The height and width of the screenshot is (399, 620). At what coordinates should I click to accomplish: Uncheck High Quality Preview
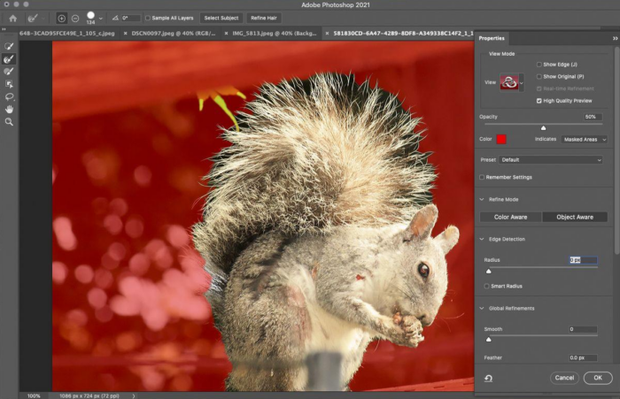[539, 101]
